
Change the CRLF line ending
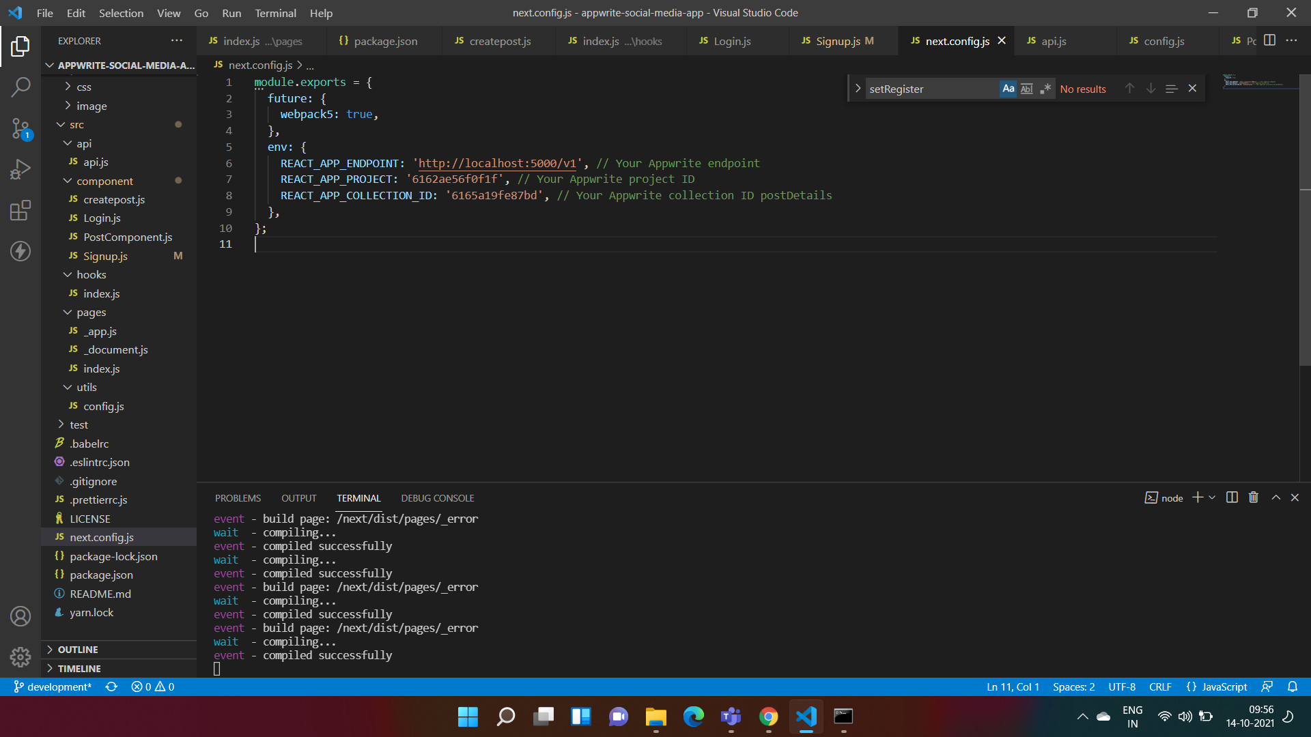click(x=1160, y=687)
